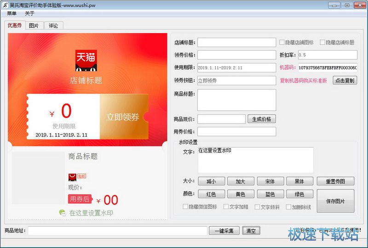Select the empty product image placeholder
Image resolution: width=368 pixels, height=248 pixels.
click(38, 178)
